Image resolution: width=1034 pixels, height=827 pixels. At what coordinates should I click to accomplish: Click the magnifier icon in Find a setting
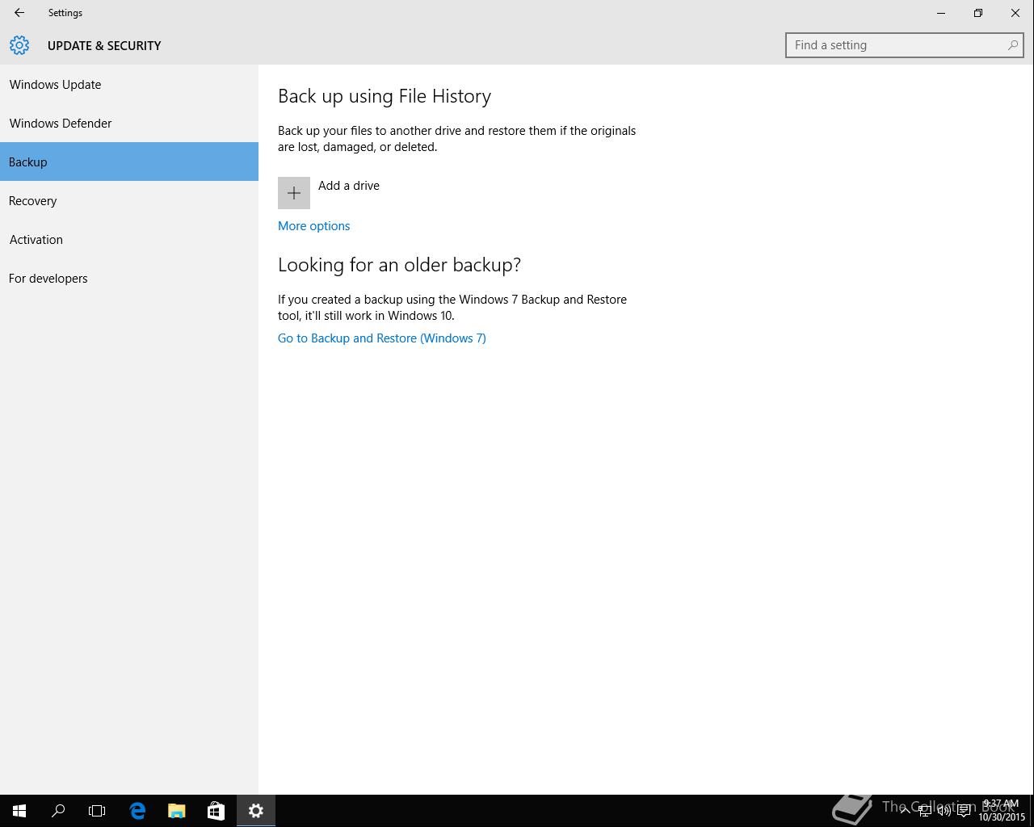tap(1012, 45)
